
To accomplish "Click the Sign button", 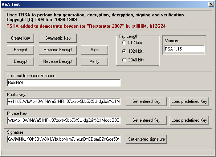I will 94,50.
